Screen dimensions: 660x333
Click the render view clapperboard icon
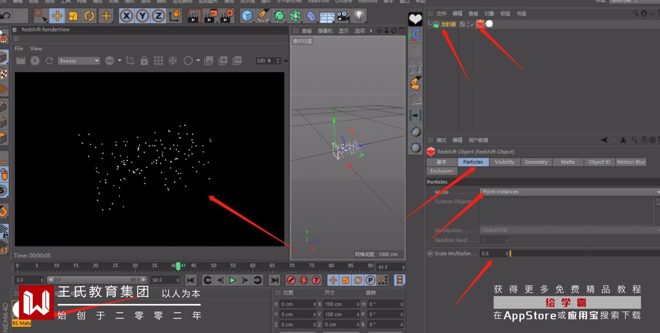pos(194,16)
